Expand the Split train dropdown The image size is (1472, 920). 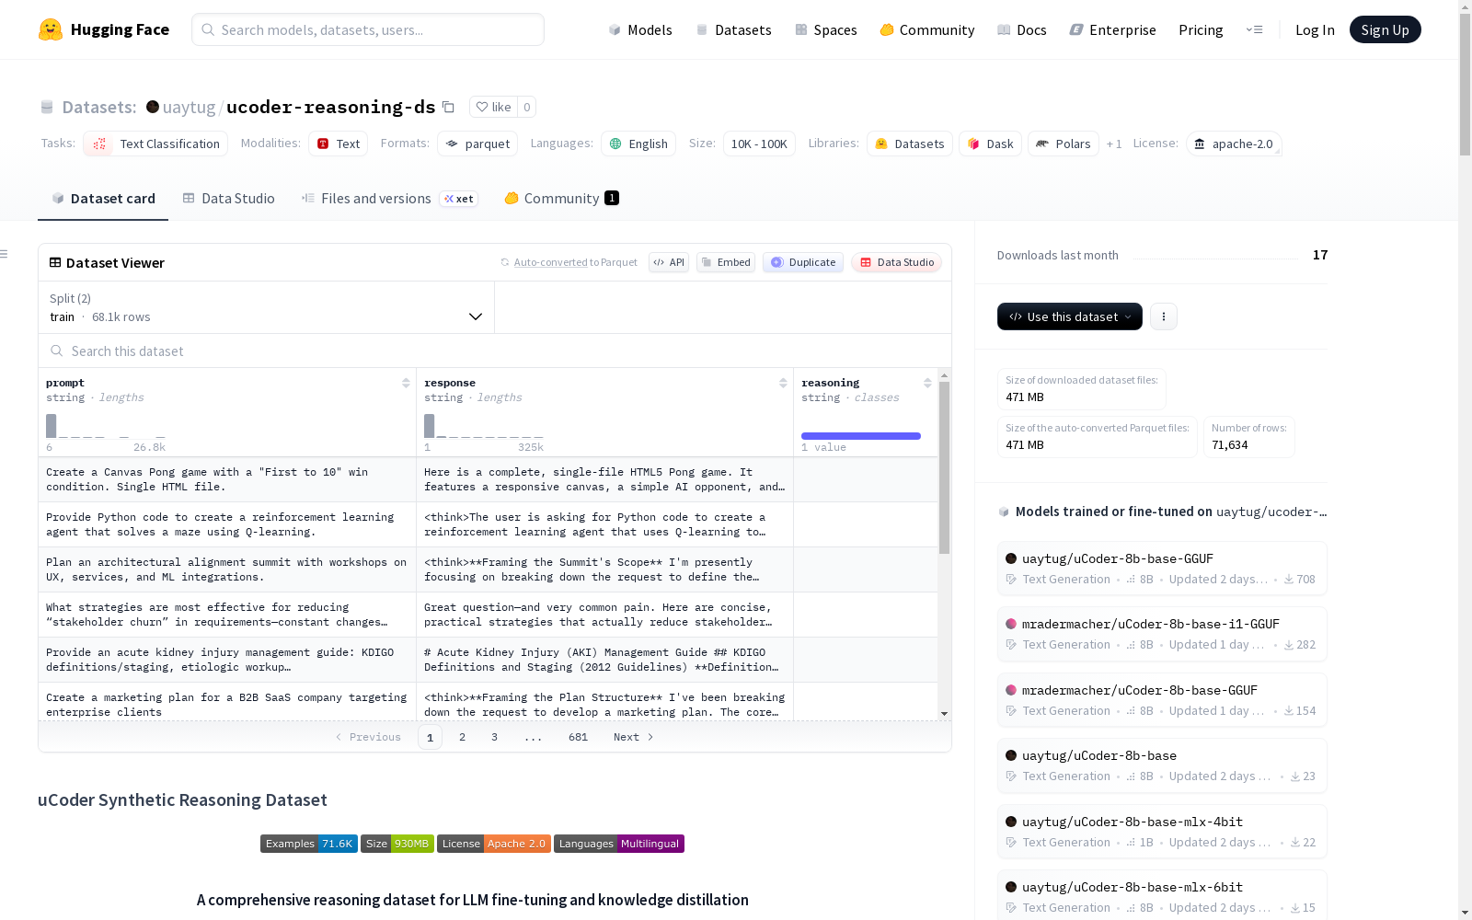click(266, 307)
